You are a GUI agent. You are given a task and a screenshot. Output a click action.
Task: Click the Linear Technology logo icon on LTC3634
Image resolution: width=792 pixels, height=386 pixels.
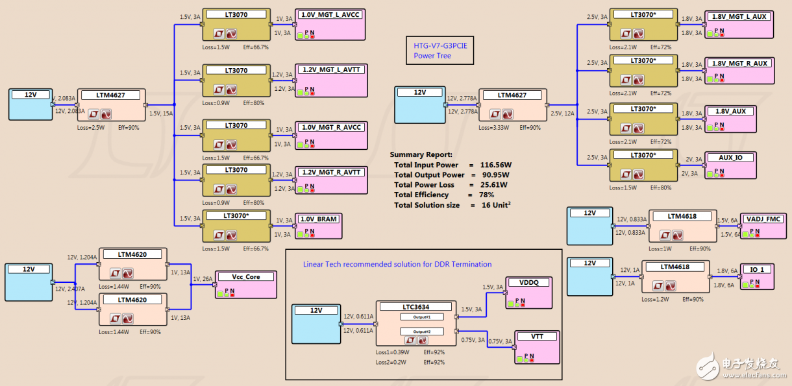[x=411, y=340]
